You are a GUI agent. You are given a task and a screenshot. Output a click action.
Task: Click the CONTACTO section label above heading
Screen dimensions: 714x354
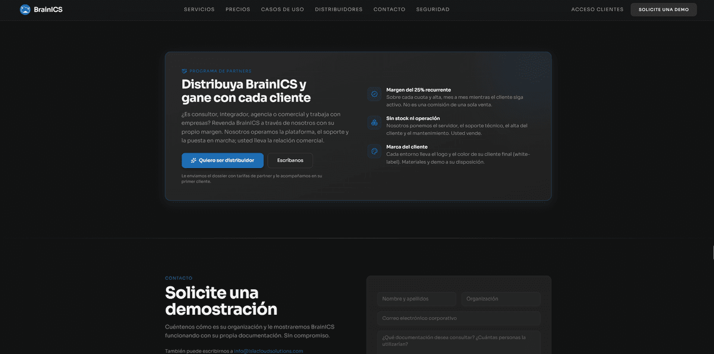pos(178,278)
